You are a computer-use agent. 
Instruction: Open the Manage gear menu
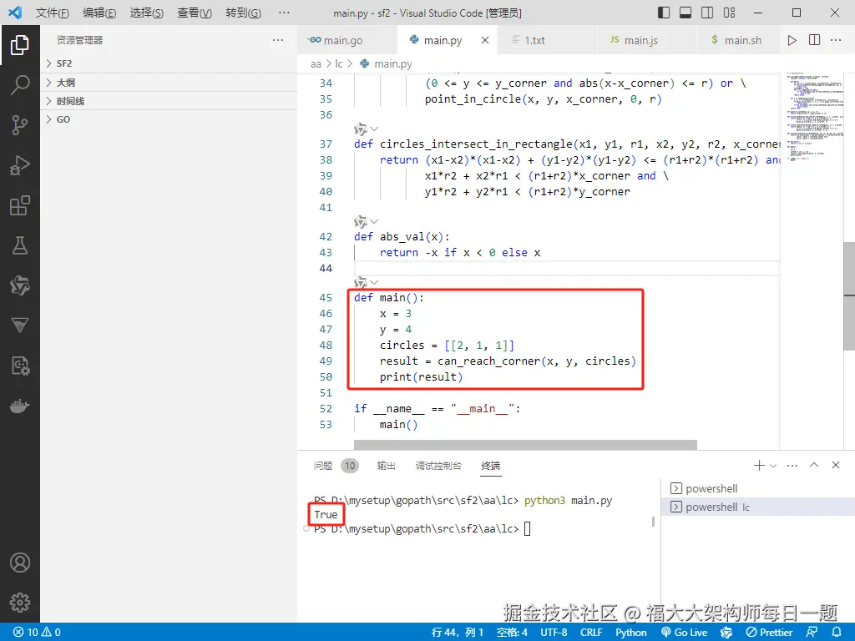[x=20, y=603]
